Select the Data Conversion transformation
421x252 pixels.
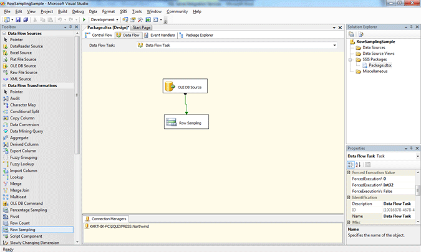pyautogui.click(x=24, y=125)
